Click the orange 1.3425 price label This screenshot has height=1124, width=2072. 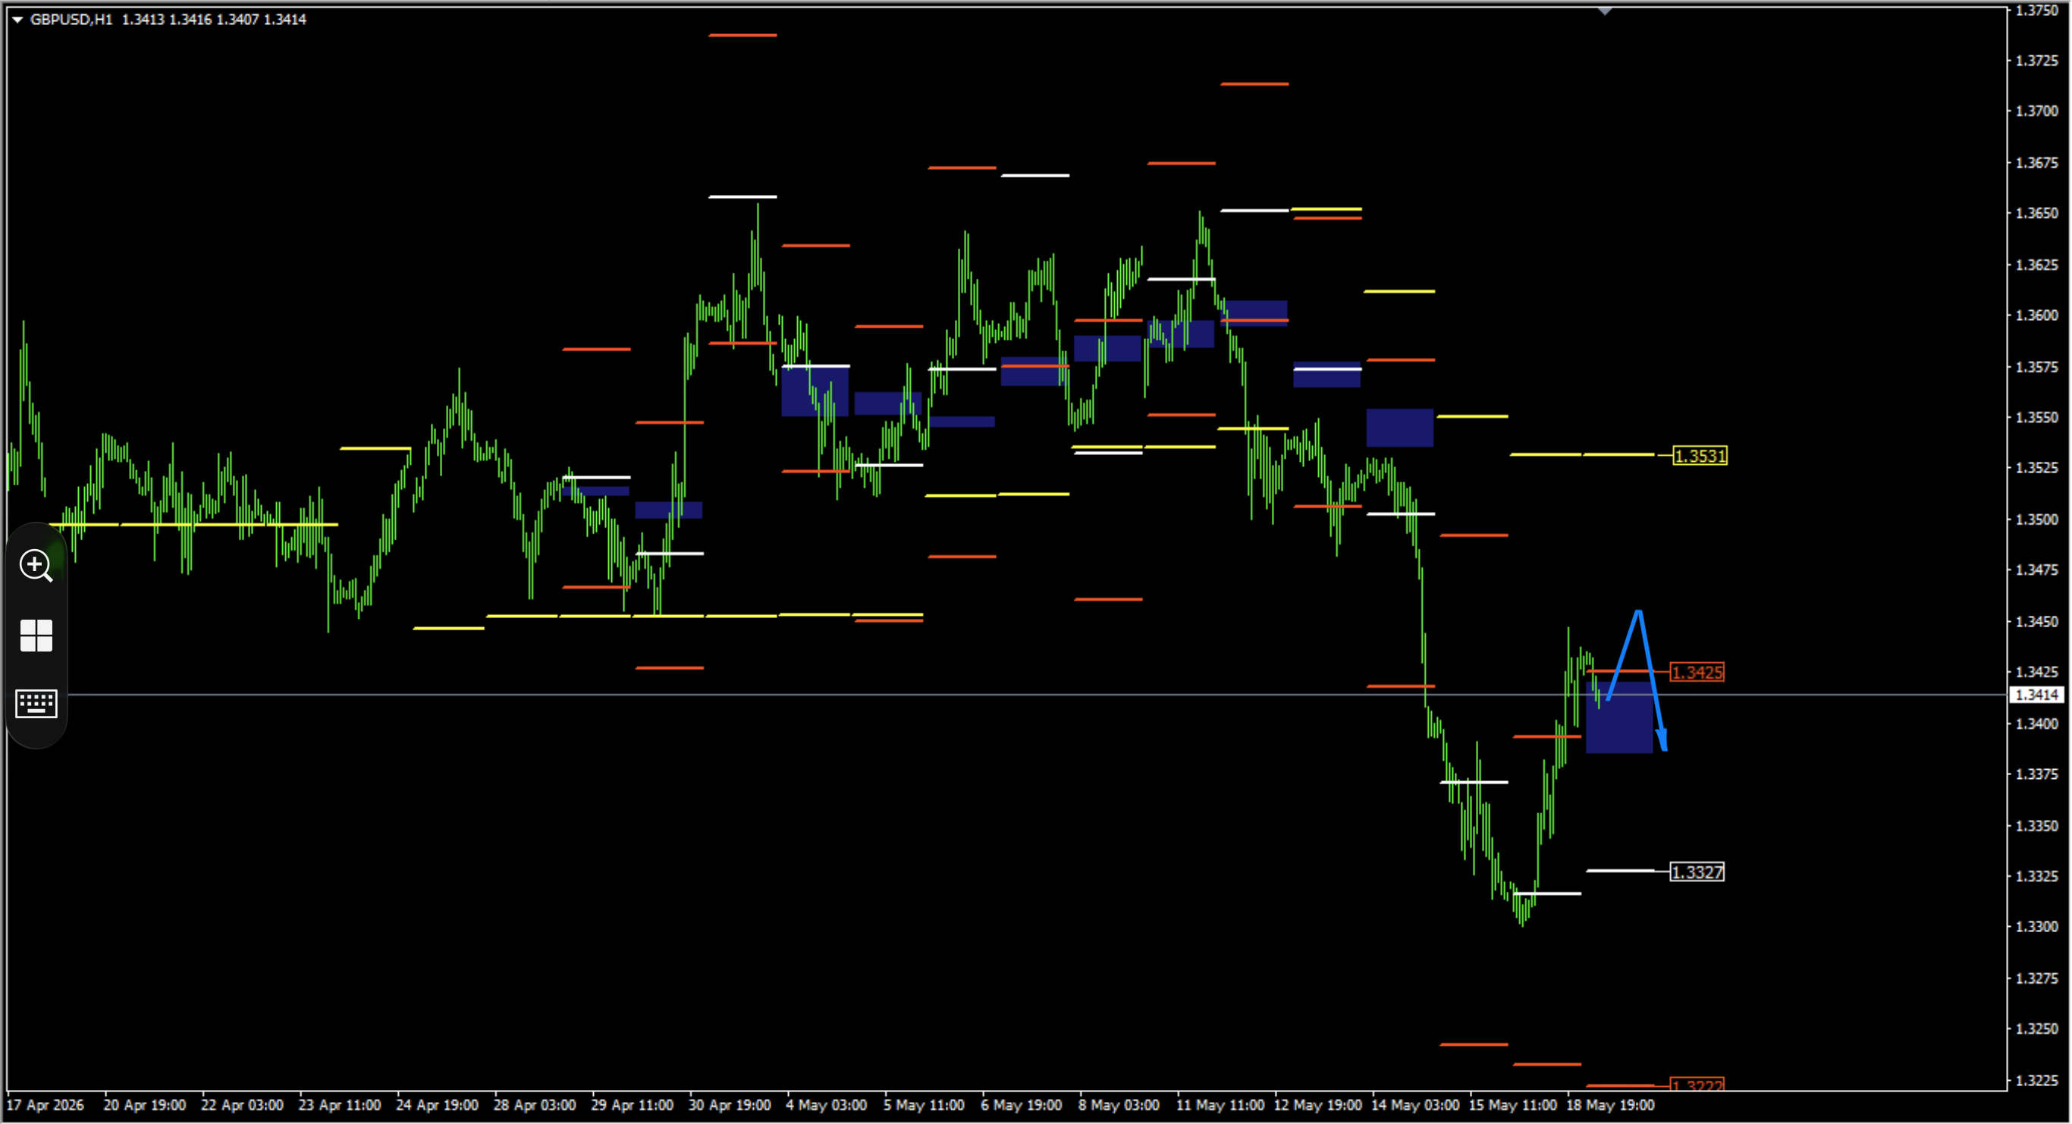pyautogui.click(x=1697, y=672)
